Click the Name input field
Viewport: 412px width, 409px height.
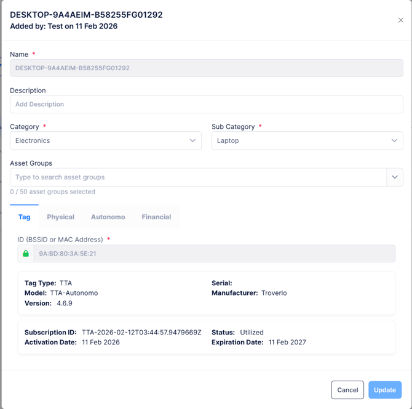(x=206, y=68)
